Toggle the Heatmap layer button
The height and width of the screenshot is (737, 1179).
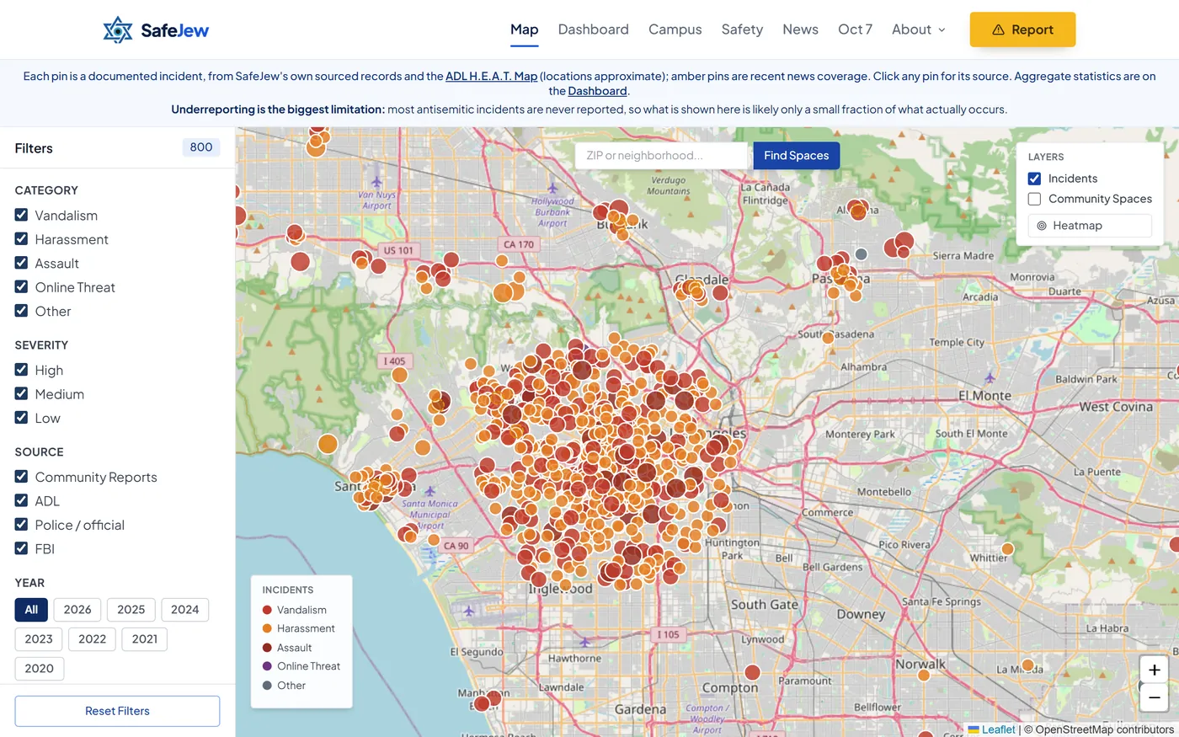coord(1090,226)
